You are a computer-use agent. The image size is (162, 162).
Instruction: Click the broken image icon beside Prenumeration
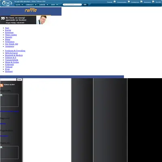tap(115, 2)
